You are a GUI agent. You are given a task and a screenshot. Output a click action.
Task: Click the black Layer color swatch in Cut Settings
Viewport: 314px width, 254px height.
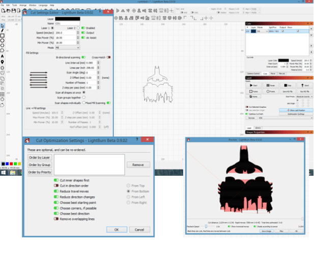click(x=68, y=19)
